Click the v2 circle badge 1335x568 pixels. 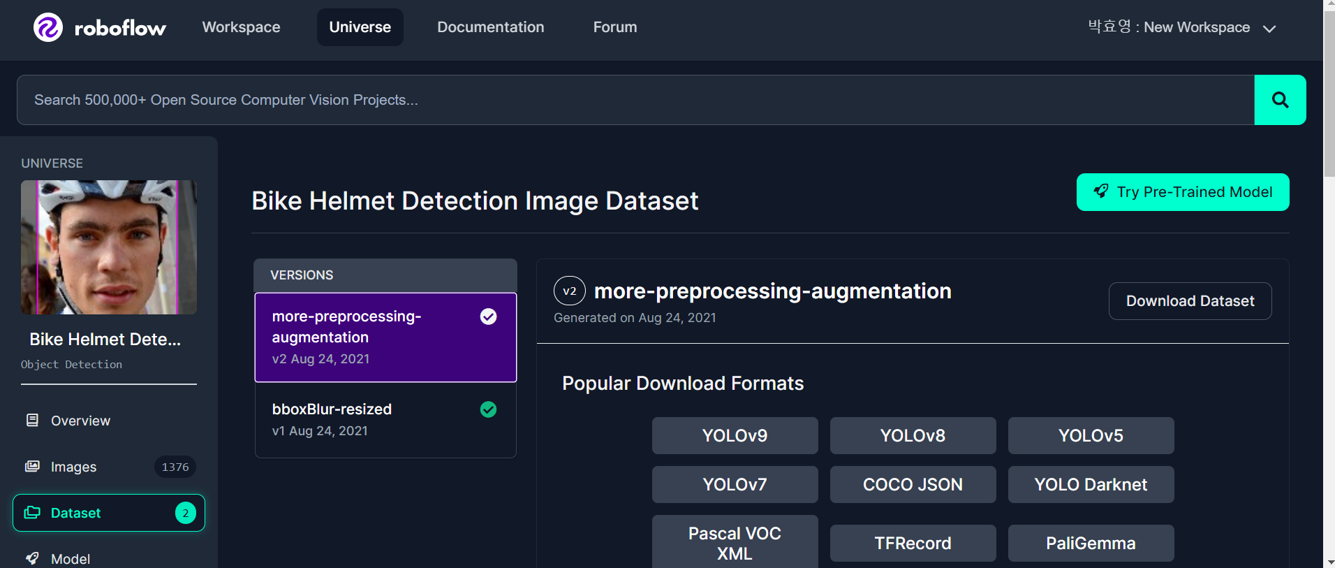[x=570, y=291]
